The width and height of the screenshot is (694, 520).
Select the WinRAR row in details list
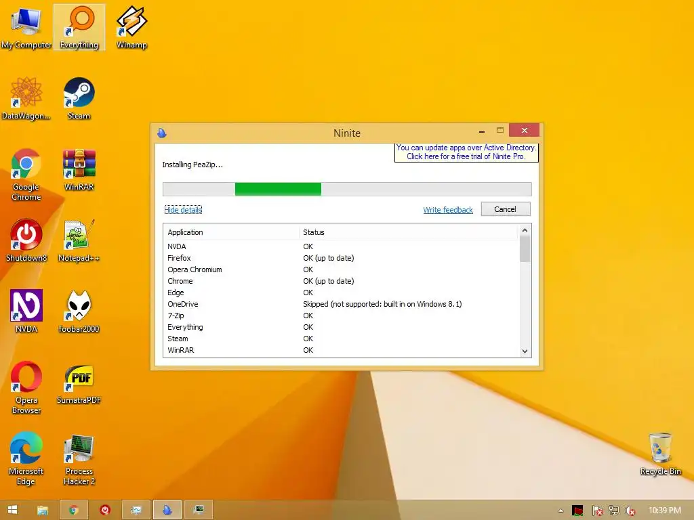(342, 350)
